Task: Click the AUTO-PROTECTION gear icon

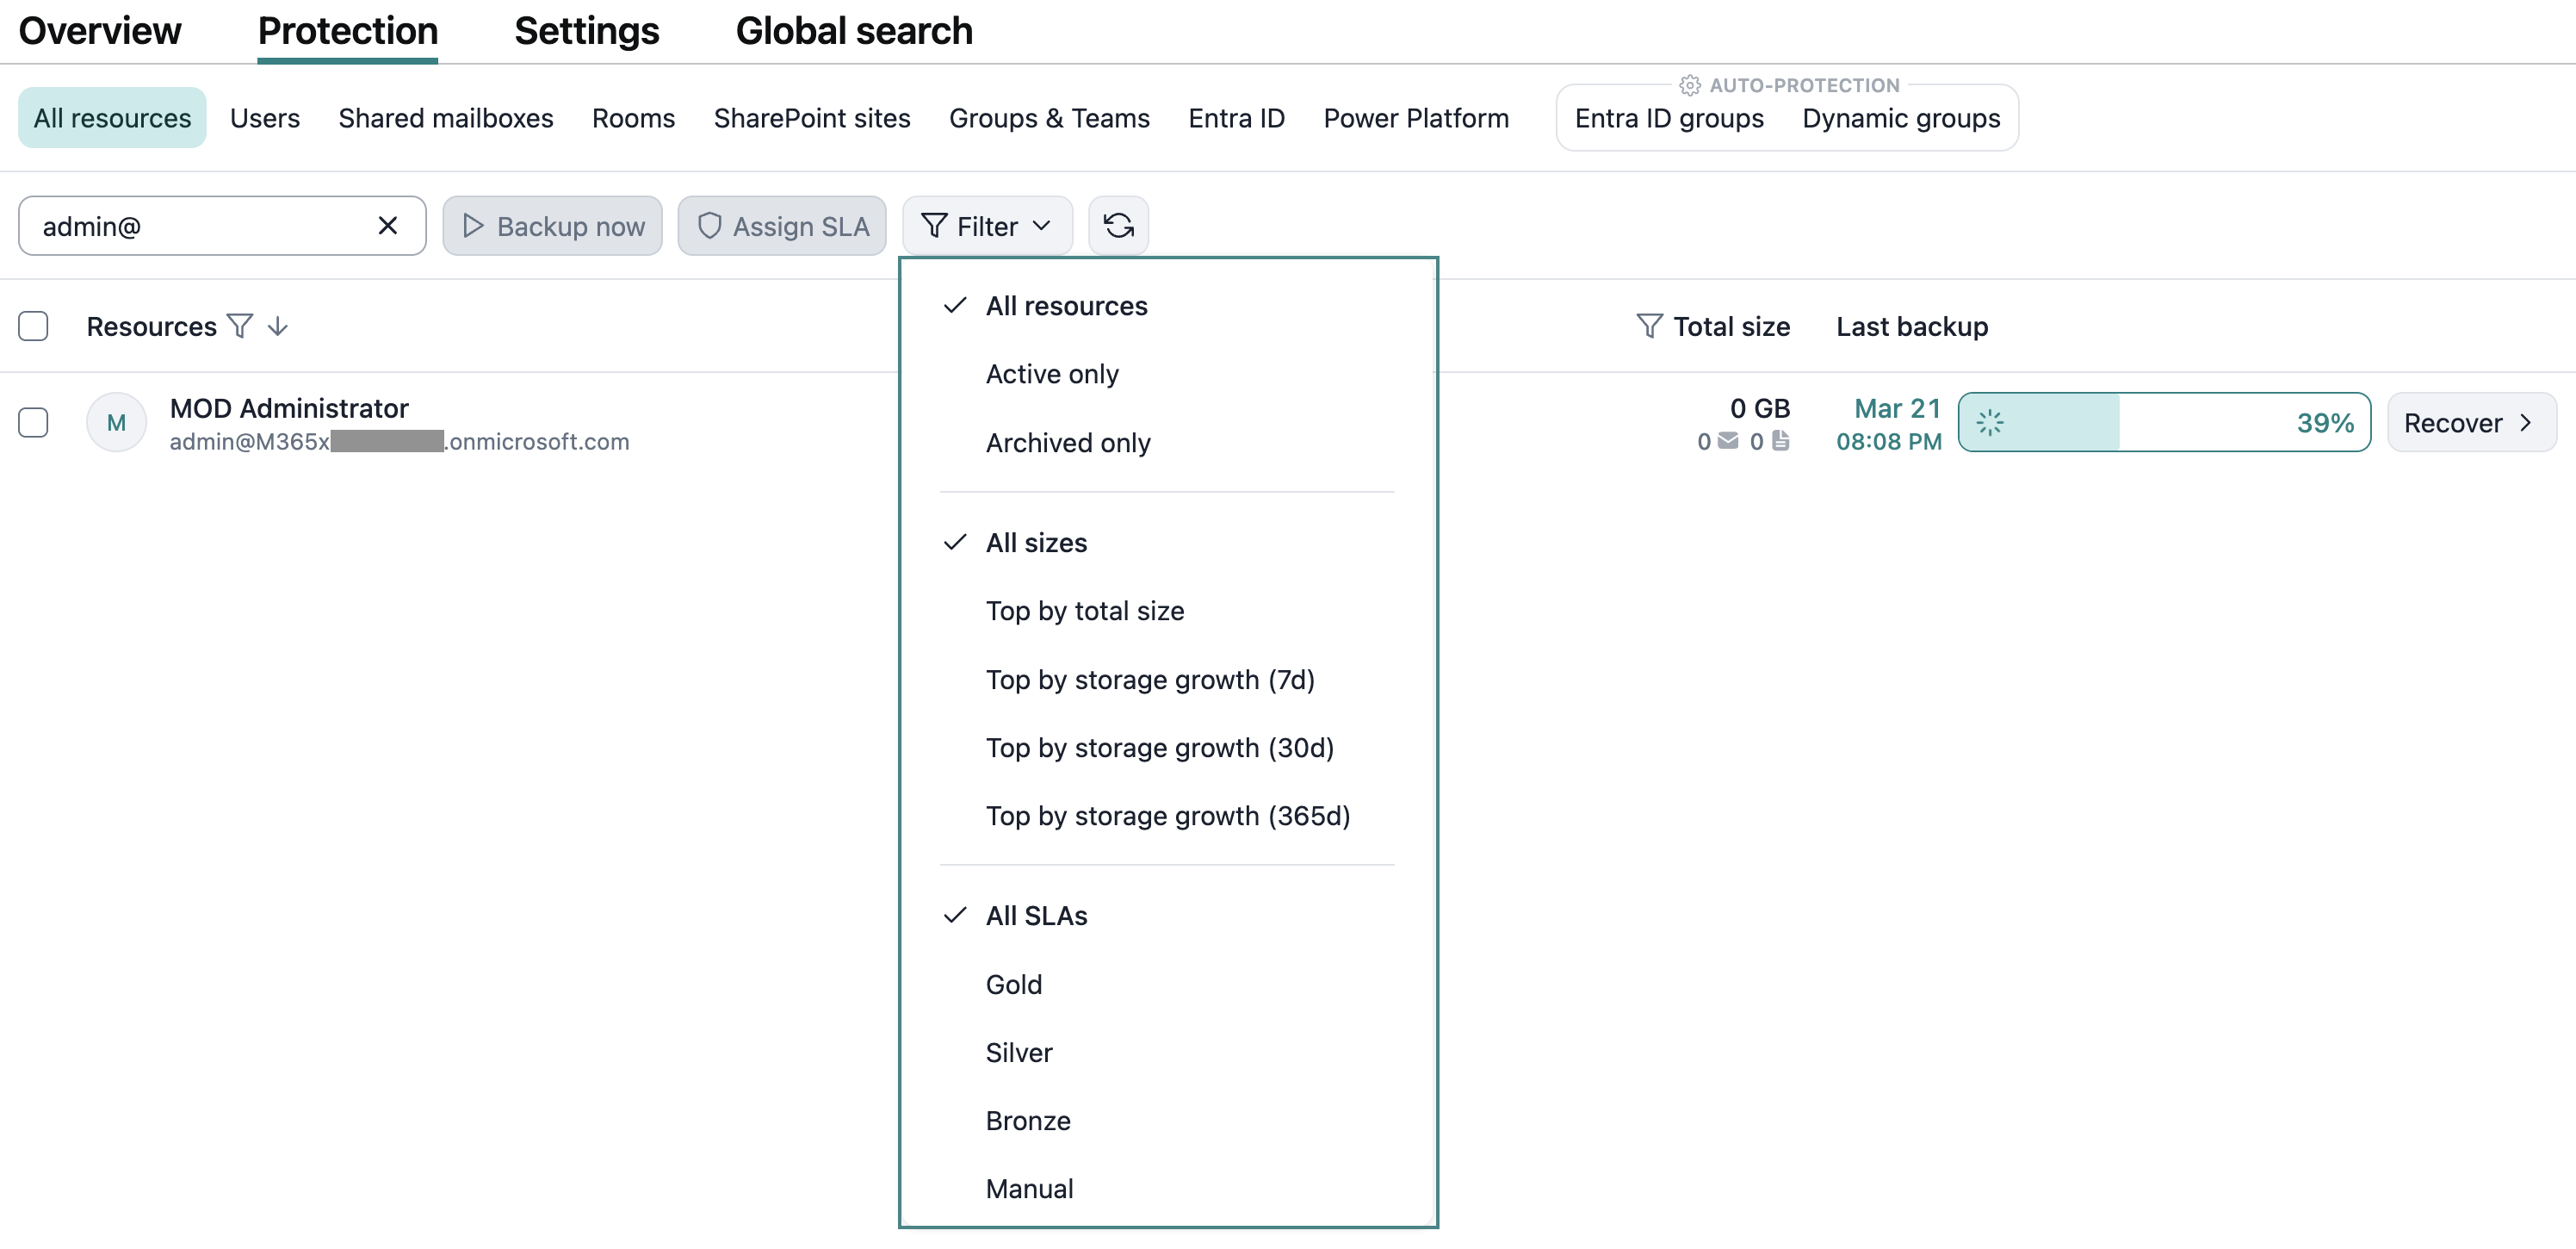Action: pos(1689,86)
